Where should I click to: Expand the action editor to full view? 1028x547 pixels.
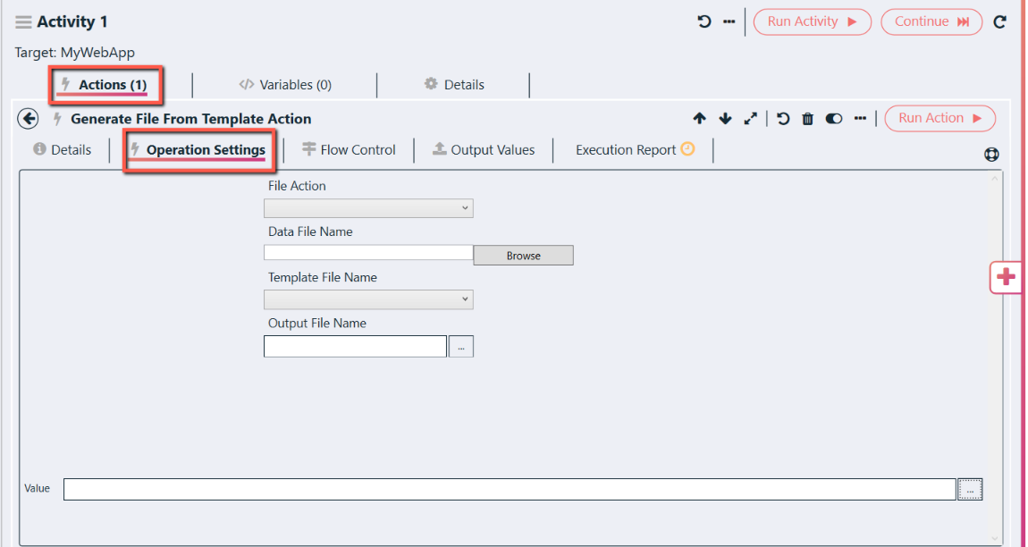coord(751,119)
